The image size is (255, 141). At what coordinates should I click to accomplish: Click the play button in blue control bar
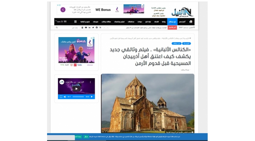tap(92, 97)
